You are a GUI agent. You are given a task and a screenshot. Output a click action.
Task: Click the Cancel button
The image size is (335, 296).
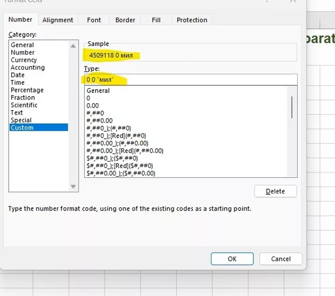pyautogui.click(x=280, y=259)
